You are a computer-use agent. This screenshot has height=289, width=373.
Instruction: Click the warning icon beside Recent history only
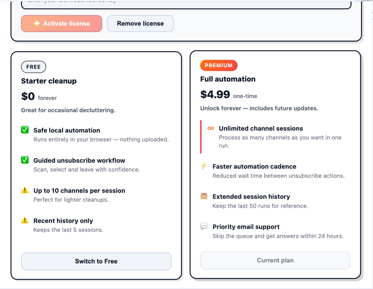tap(25, 221)
